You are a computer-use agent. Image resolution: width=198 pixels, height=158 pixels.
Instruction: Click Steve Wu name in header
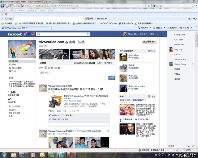click(132, 34)
